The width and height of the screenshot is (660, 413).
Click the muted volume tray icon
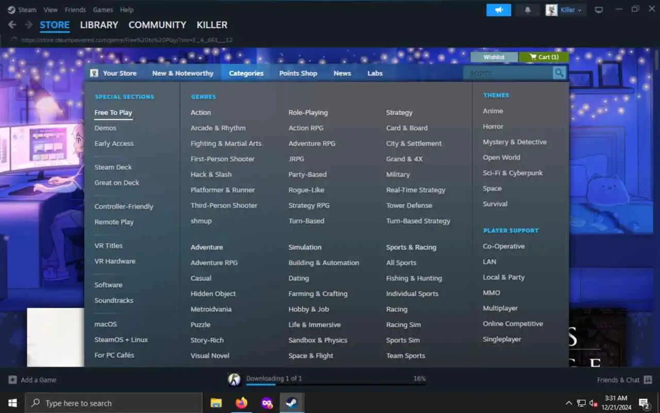point(593,403)
